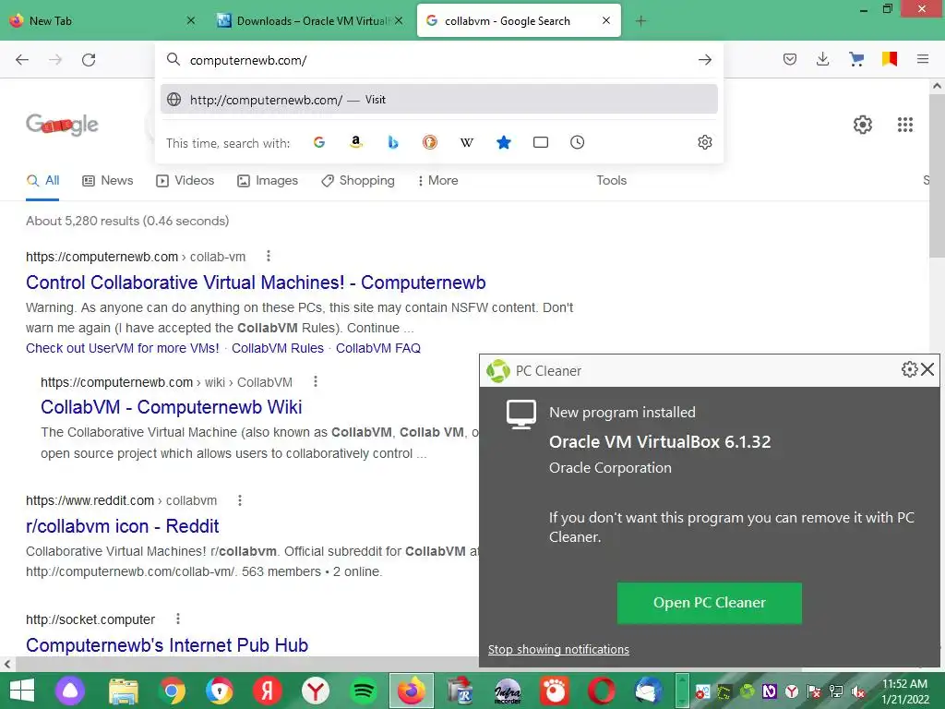Close the PC Cleaner notification
Screen dimensions: 945x709
[x=927, y=369]
